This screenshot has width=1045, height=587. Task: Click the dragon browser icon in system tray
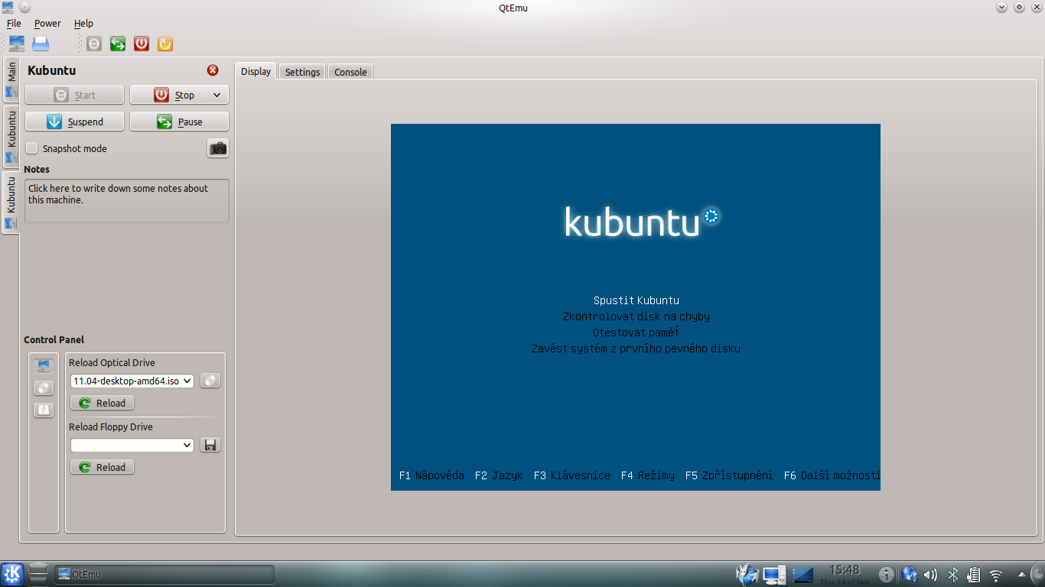[x=747, y=574]
